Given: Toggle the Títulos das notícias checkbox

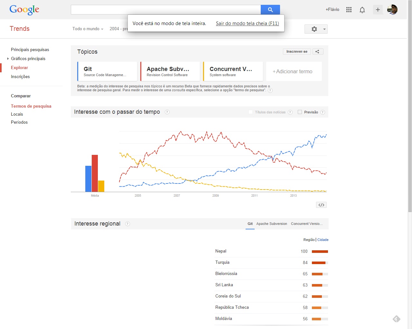Looking at the screenshot, I should pyautogui.click(x=251, y=112).
